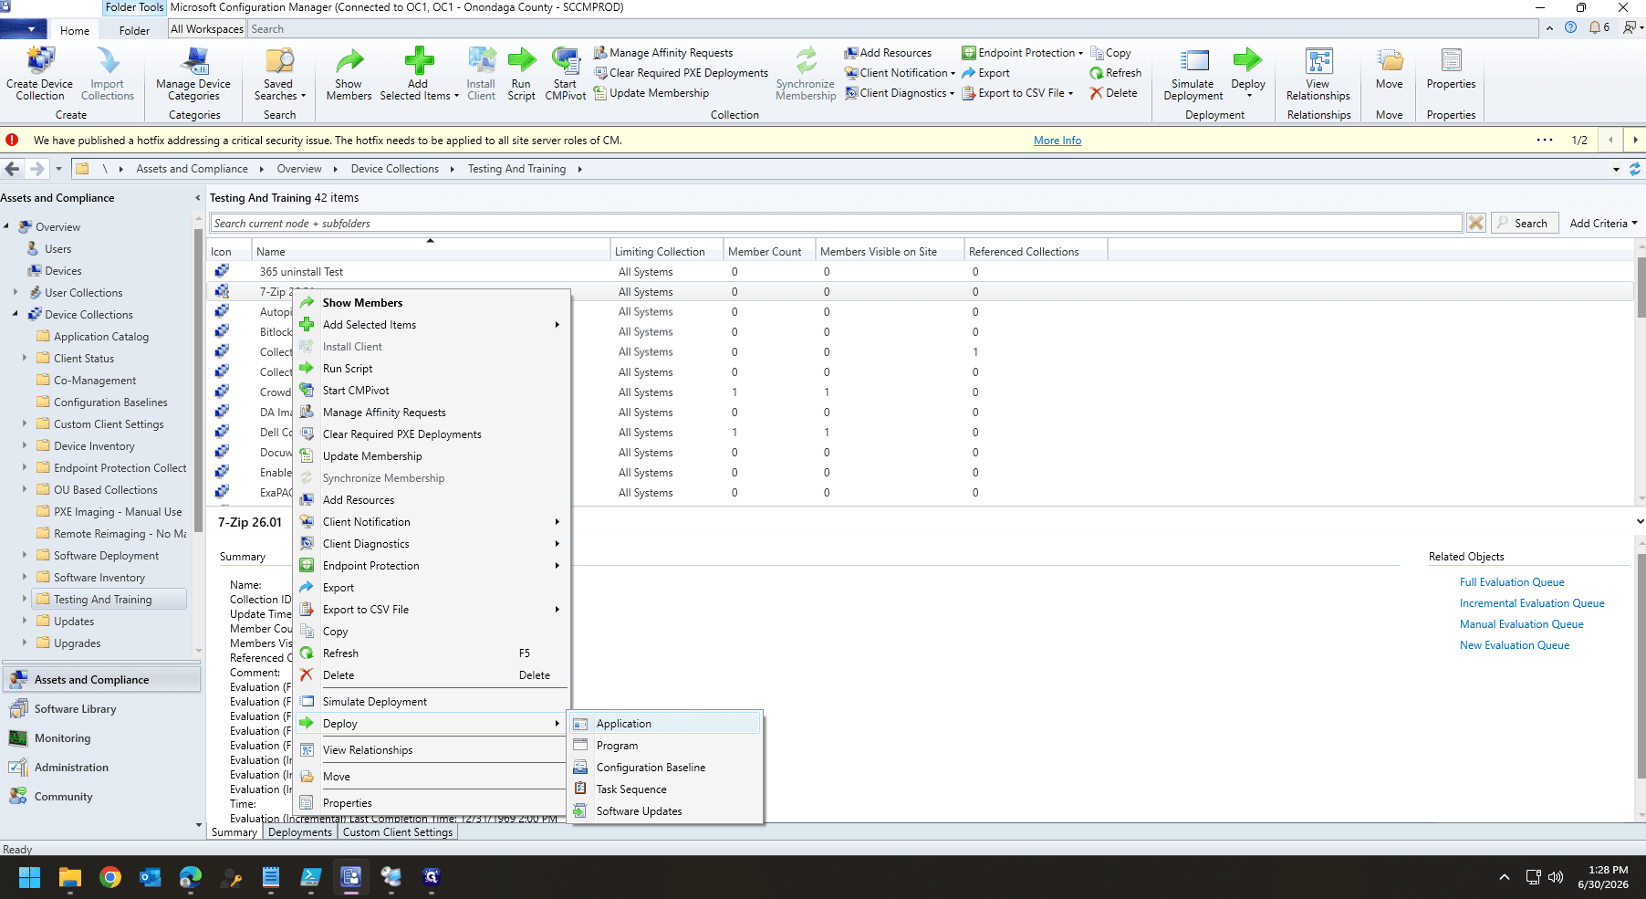Expand the Software Deployment tree folder
This screenshot has width=1646, height=899.
(x=25, y=555)
